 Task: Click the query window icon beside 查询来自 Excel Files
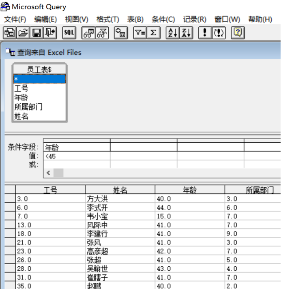pos(10,52)
